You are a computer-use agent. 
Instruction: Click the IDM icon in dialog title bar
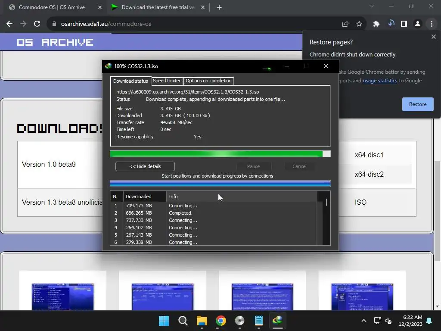tap(108, 66)
